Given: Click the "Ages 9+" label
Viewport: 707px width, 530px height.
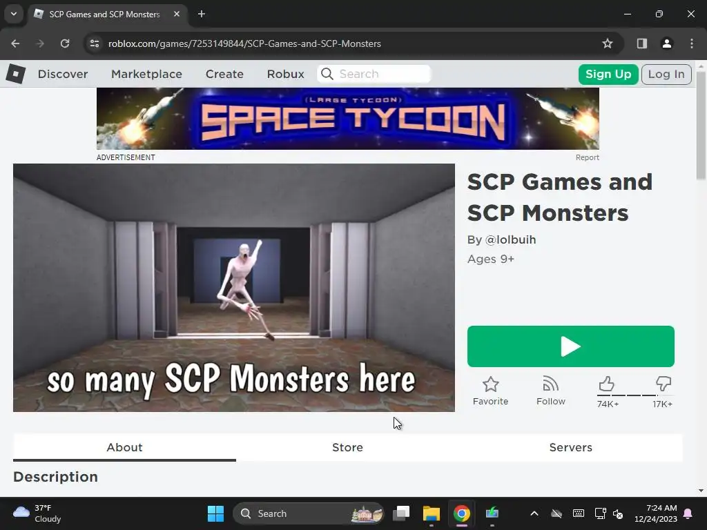Looking at the screenshot, I should click(x=491, y=259).
